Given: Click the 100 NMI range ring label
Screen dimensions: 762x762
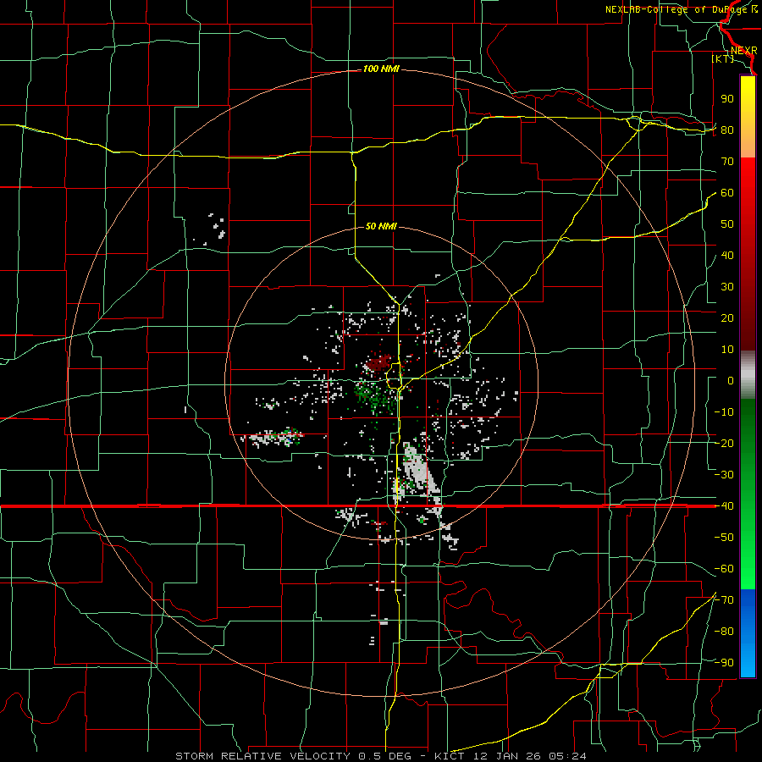Looking at the screenshot, I should [x=381, y=69].
